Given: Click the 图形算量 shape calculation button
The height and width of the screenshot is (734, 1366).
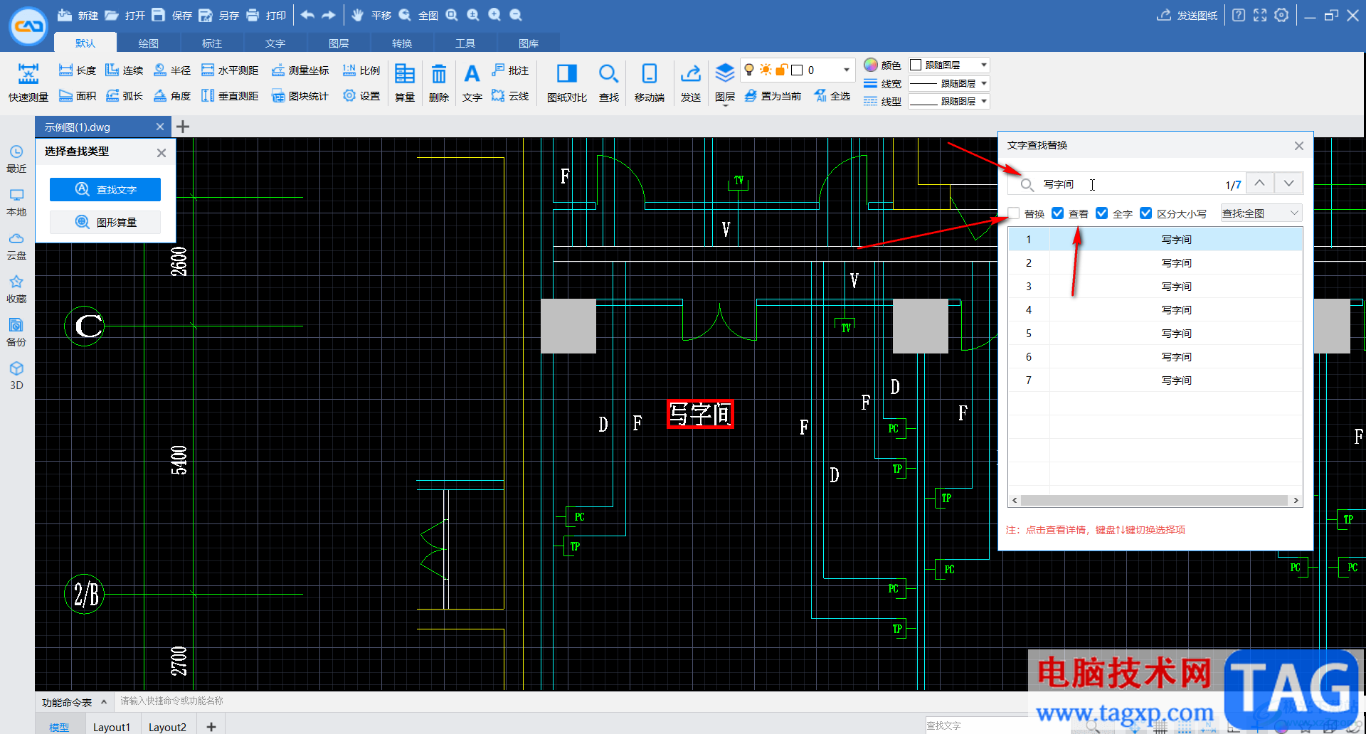Looking at the screenshot, I should 105,223.
